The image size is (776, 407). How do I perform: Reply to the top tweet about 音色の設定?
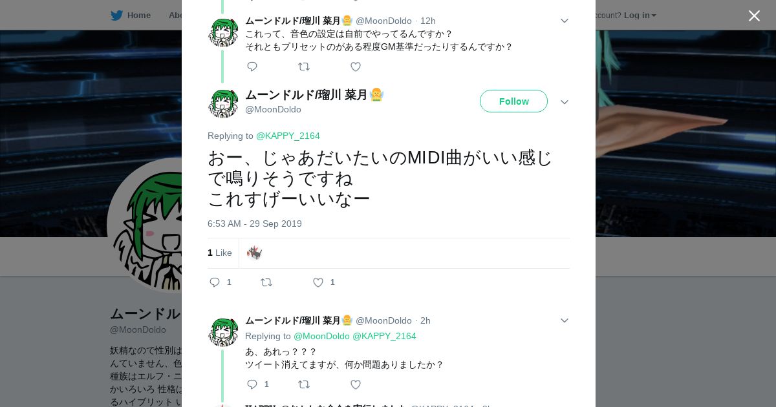(252, 67)
